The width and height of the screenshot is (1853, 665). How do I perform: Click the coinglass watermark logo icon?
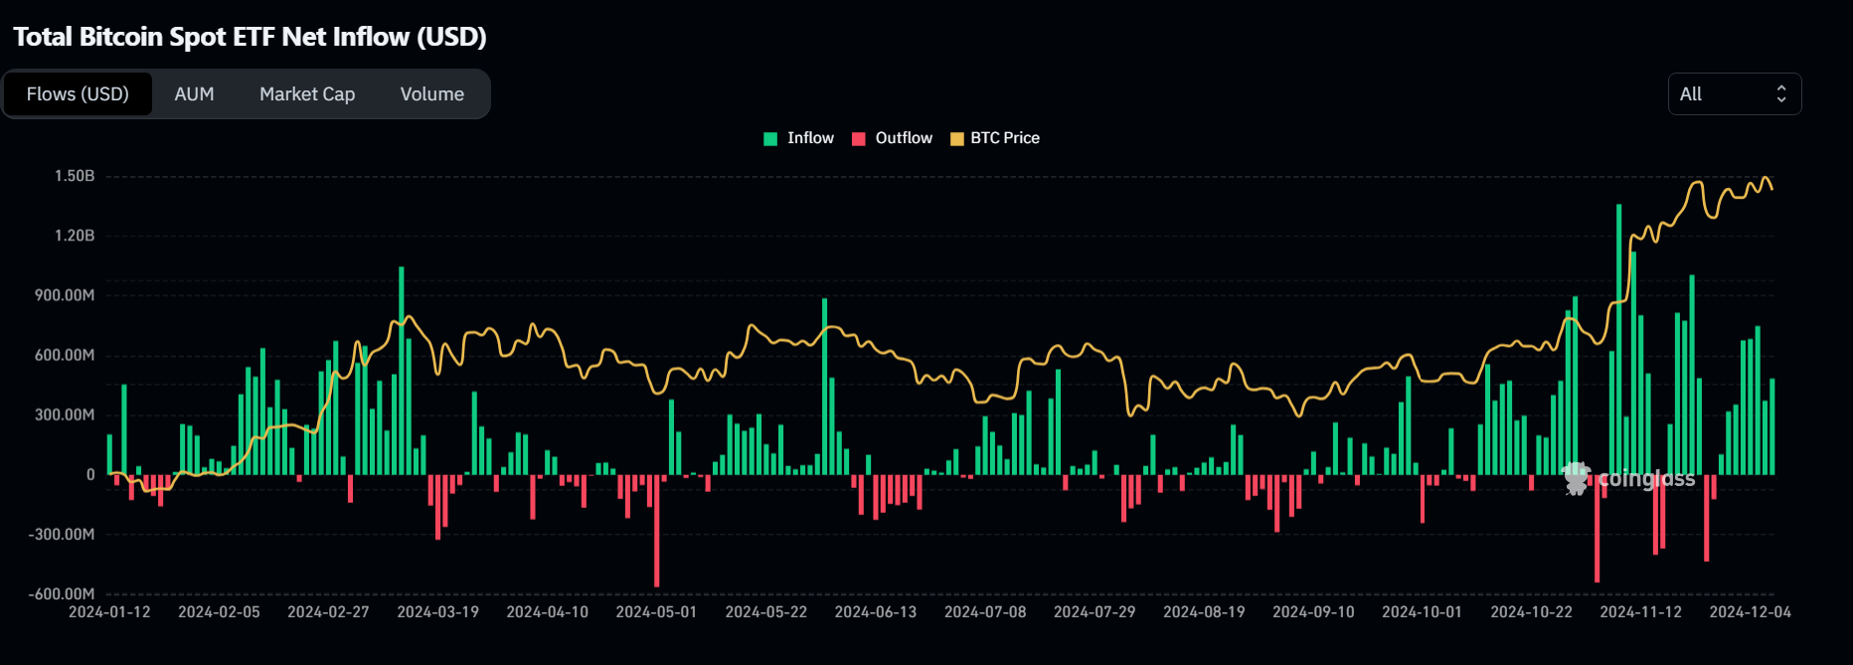click(x=1577, y=478)
